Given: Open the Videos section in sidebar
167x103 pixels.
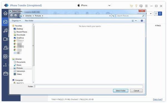Looking at the screenshot, I should point(5,39).
